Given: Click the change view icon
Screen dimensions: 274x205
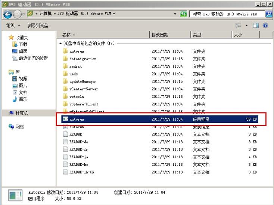Looking at the screenshot, I should 238,25.
